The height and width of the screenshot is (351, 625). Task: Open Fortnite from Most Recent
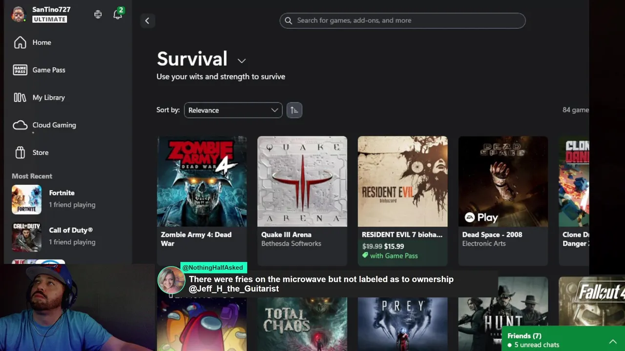point(68,199)
